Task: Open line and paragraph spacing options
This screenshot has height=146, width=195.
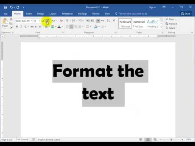Action: tap(88, 27)
